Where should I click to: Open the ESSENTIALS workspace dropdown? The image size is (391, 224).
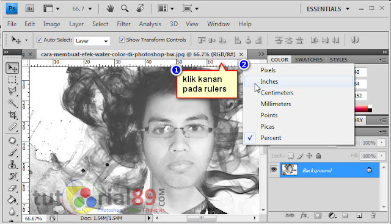coord(328,9)
